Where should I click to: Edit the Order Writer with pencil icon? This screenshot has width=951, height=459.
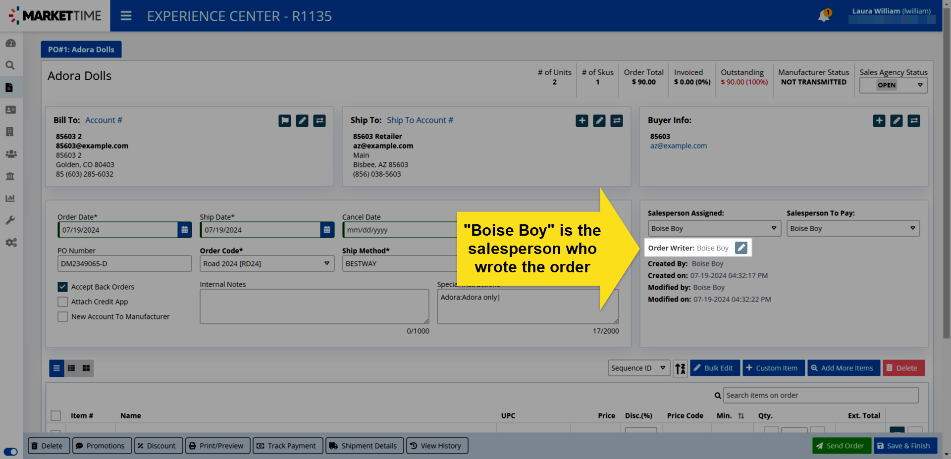pos(741,248)
